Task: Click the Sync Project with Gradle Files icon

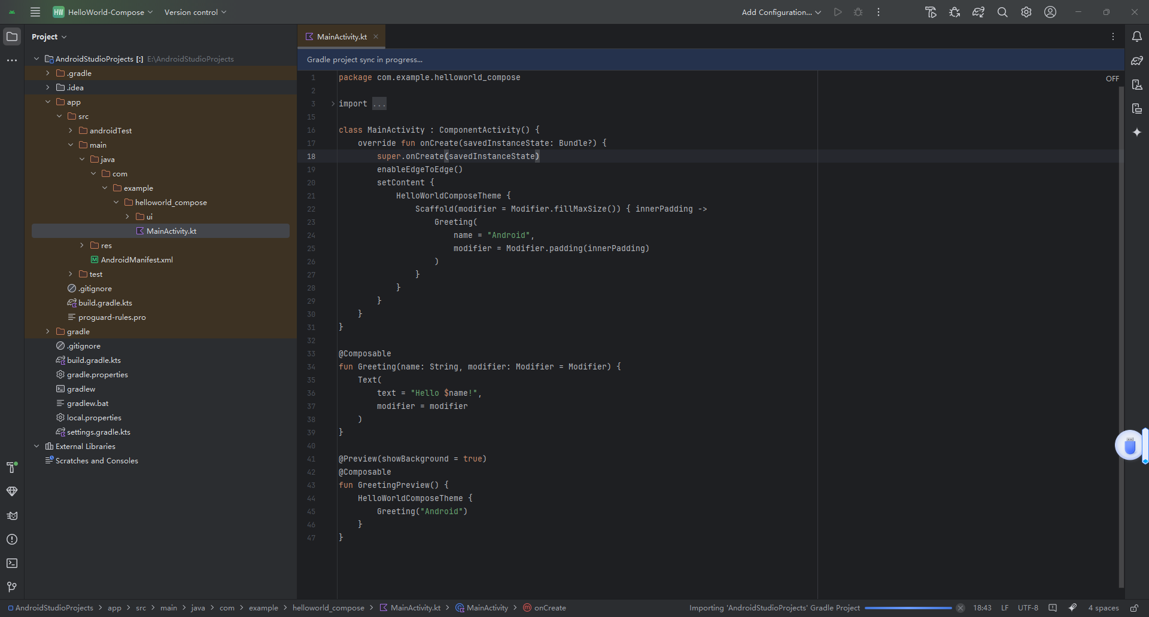Action: (x=978, y=12)
